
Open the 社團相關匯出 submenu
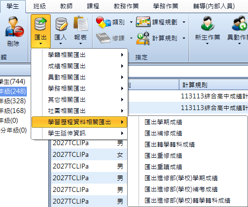click(79, 111)
